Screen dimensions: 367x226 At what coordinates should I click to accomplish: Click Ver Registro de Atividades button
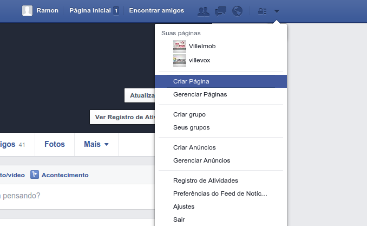click(x=122, y=117)
